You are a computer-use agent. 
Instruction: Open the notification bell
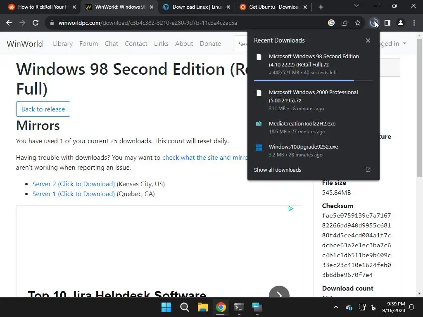[x=412, y=307]
